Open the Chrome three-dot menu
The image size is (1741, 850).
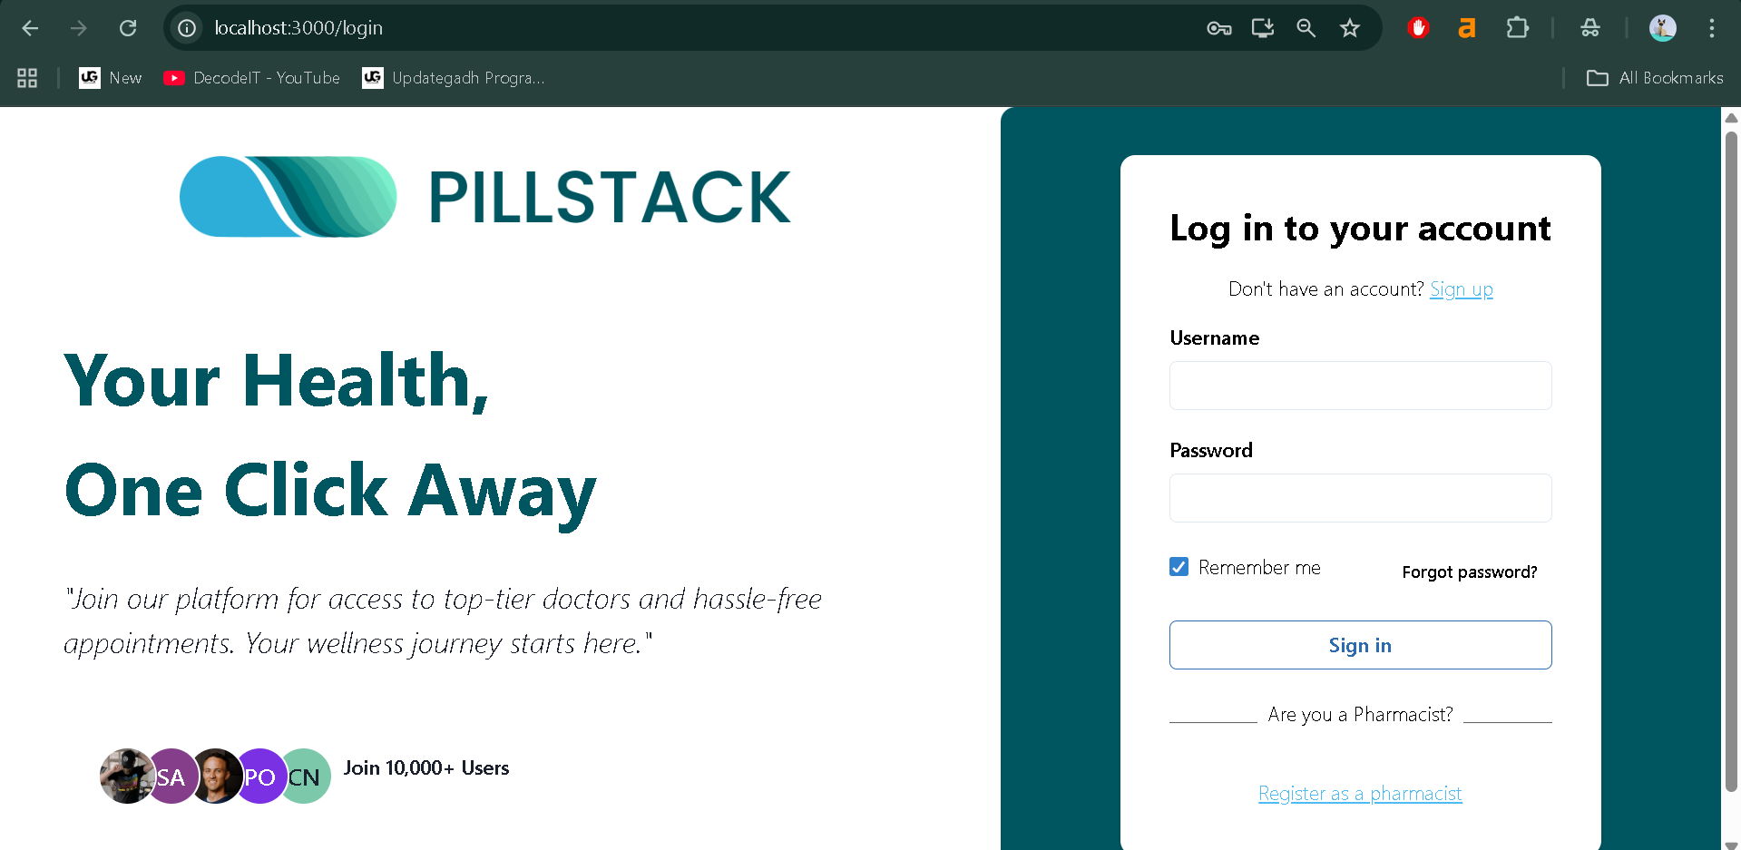pos(1711,28)
